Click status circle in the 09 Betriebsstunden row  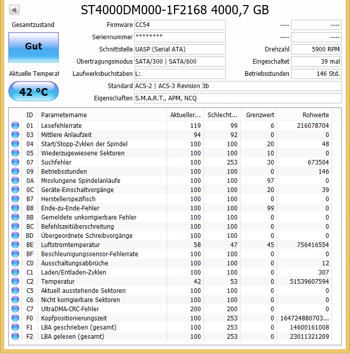tap(15, 171)
